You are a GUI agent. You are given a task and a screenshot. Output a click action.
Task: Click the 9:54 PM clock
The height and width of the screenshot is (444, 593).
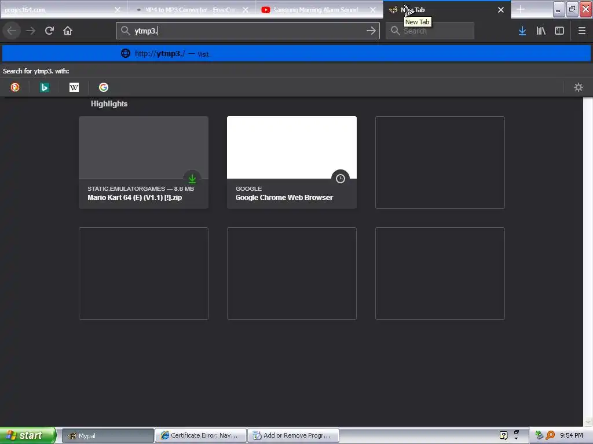tap(572, 435)
